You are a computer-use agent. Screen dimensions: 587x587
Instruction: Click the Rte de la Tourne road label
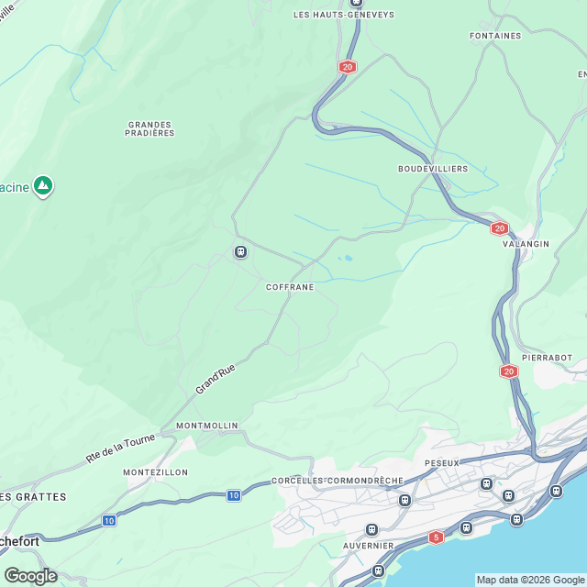point(120,449)
